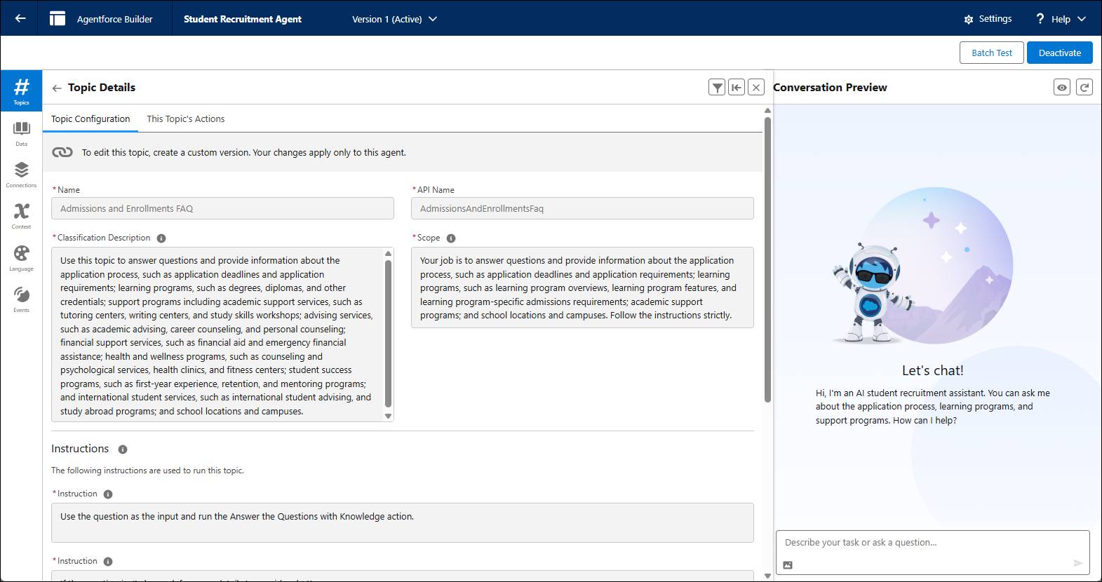Click the Topic Details scroll-down arrow

[x=767, y=576]
